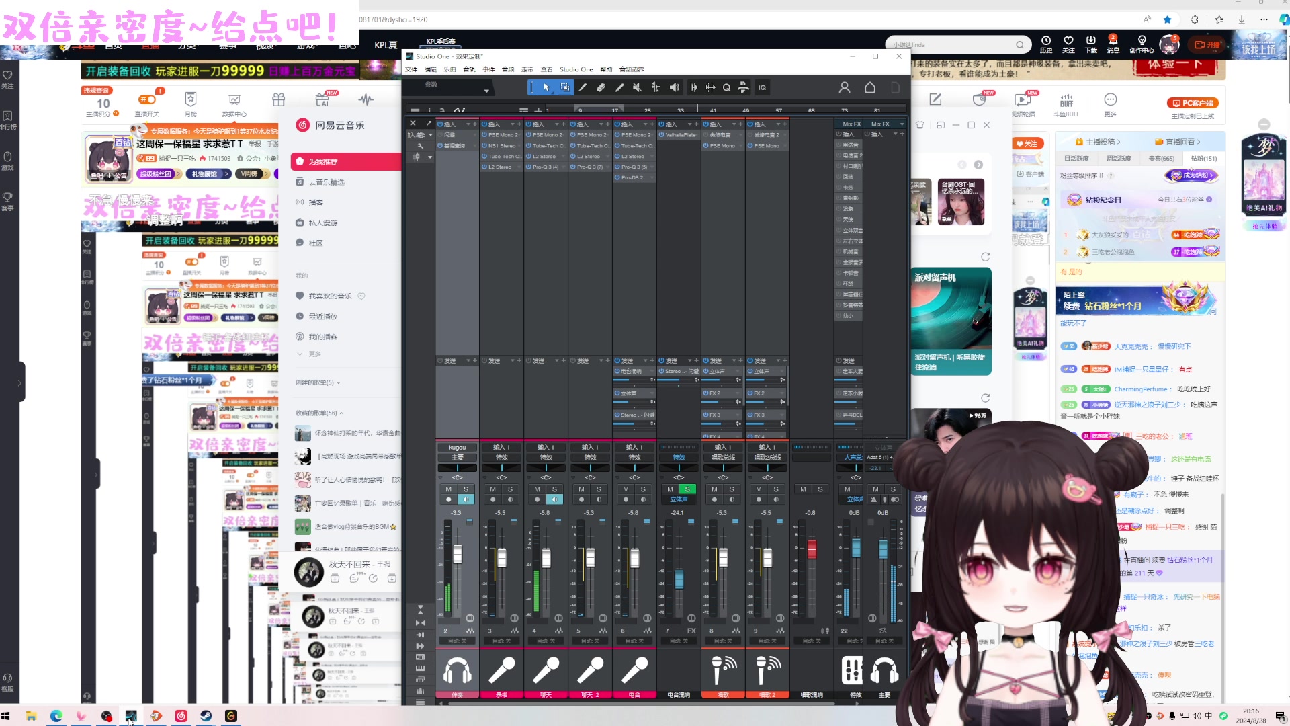Toggle monitor button on 聊天 channel 4
1290x726 pixels.
click(x=554, y=499)
